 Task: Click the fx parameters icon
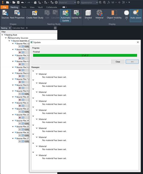pyautogui.click(x=109, y=2)
